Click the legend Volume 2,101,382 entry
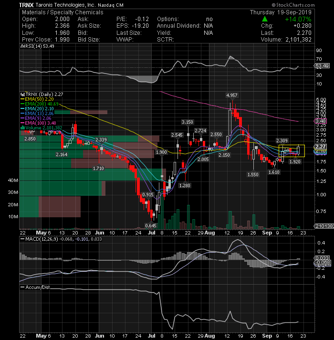This screenshot has height=340, width=334. coord(42,128)
